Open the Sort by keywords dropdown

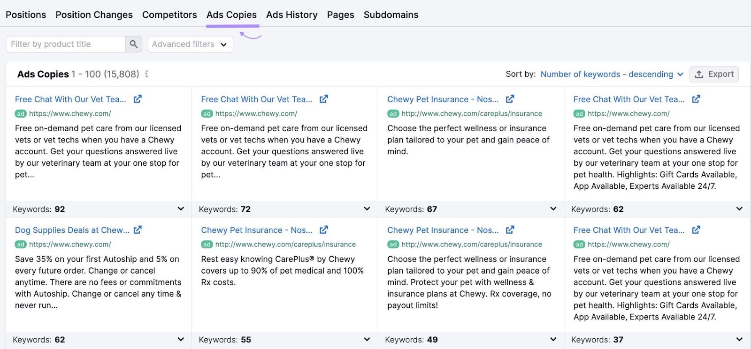click(x=612, y=74)
